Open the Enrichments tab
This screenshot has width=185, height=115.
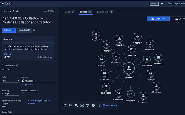(105, 12)
